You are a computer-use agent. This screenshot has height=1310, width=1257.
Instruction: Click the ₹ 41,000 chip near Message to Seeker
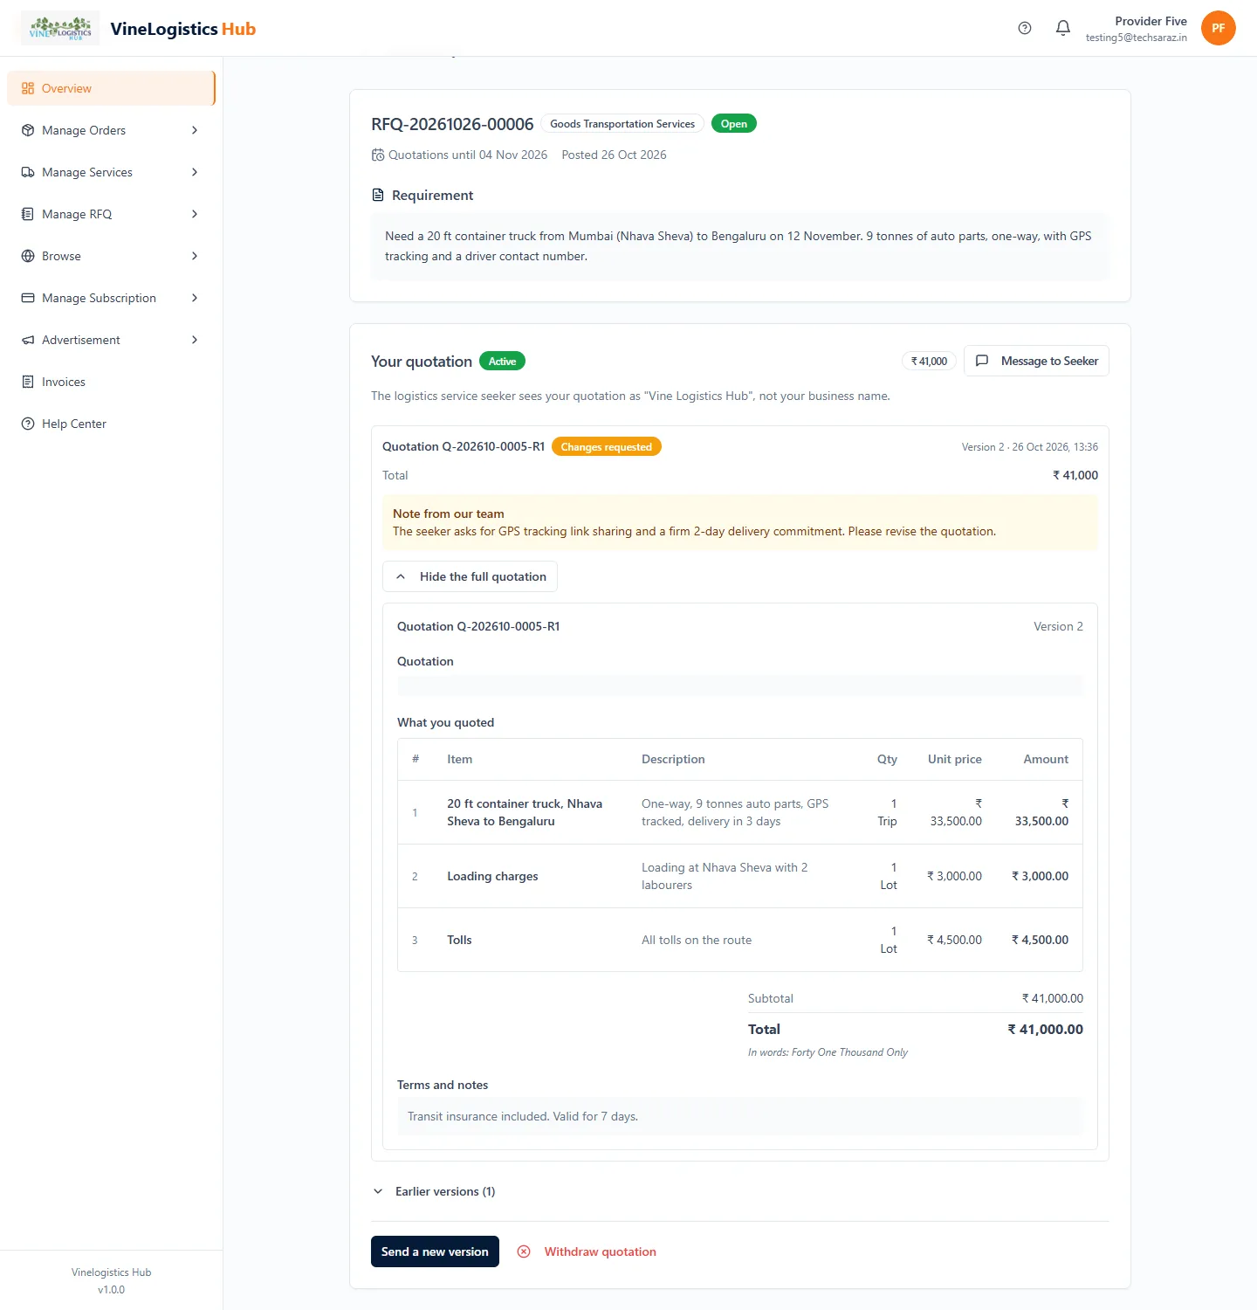point(929,361)
